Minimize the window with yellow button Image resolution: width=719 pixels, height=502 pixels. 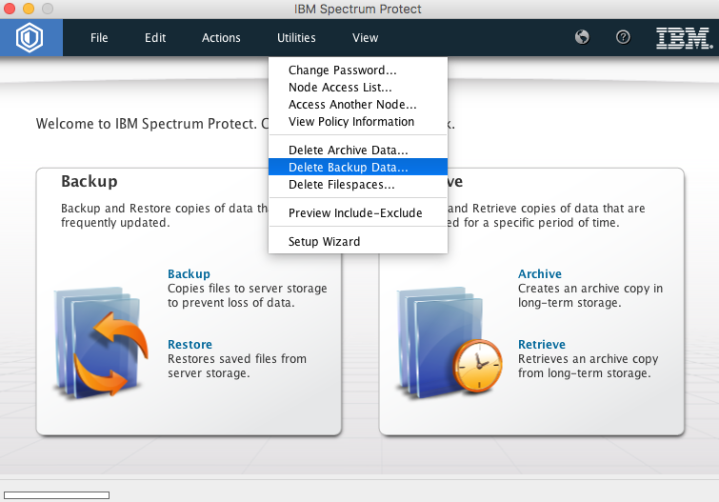(29, 9)
